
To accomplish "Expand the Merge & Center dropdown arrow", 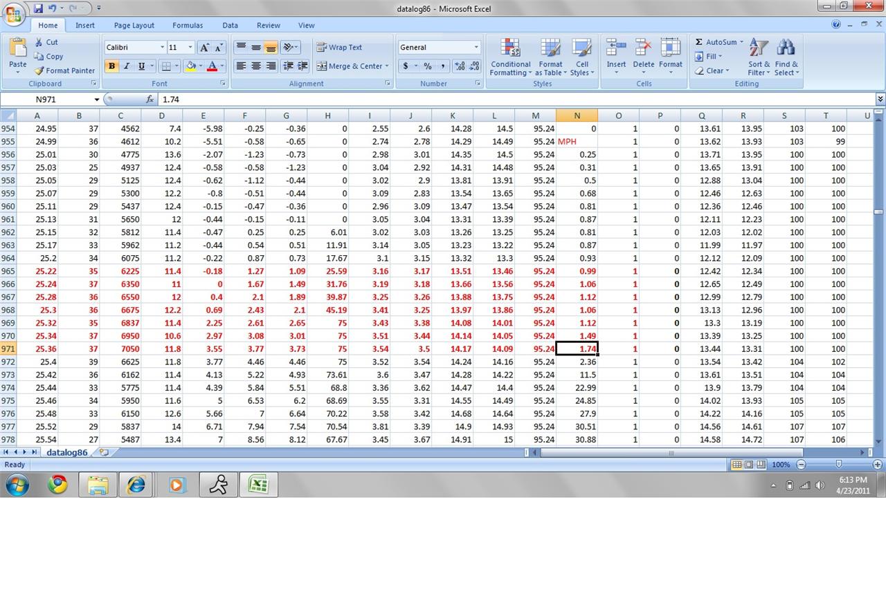I will pos(387,66).
